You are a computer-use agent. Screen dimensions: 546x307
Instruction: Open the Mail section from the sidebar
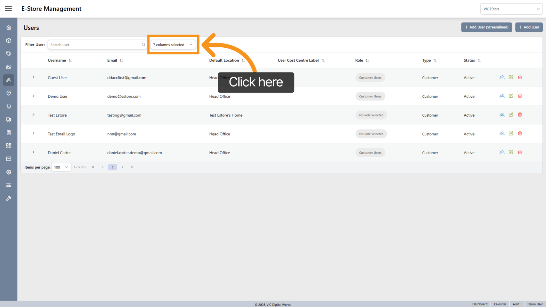point(8,159)
